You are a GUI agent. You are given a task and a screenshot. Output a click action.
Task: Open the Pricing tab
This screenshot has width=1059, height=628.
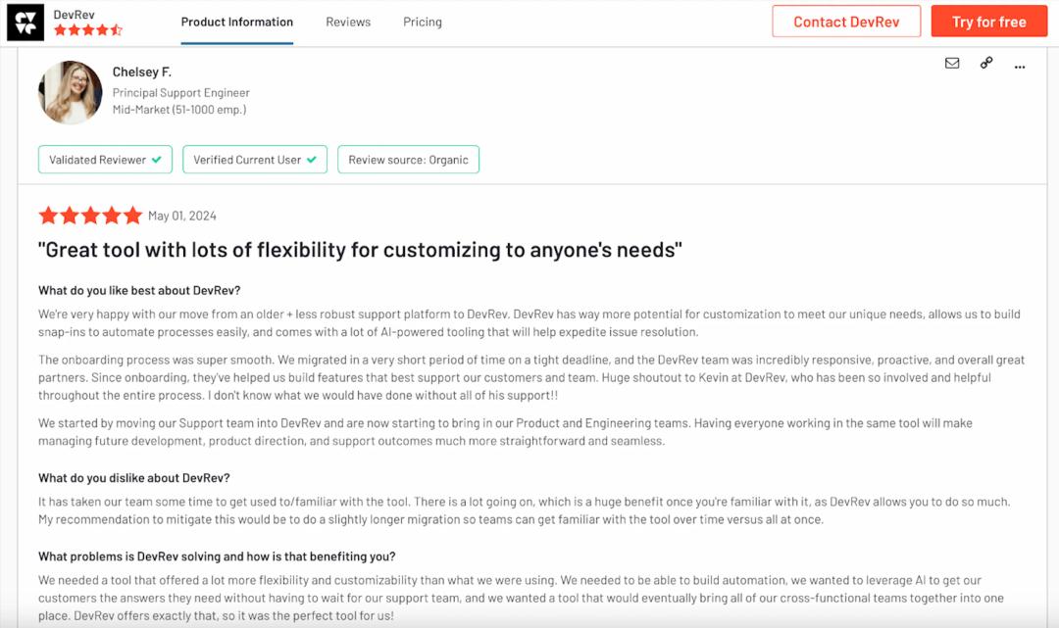click(x=423, y=22)
